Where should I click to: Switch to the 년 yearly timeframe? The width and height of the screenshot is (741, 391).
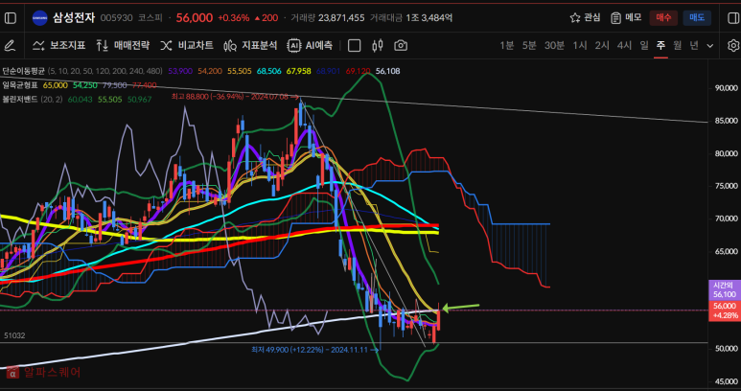click(694, 46)
